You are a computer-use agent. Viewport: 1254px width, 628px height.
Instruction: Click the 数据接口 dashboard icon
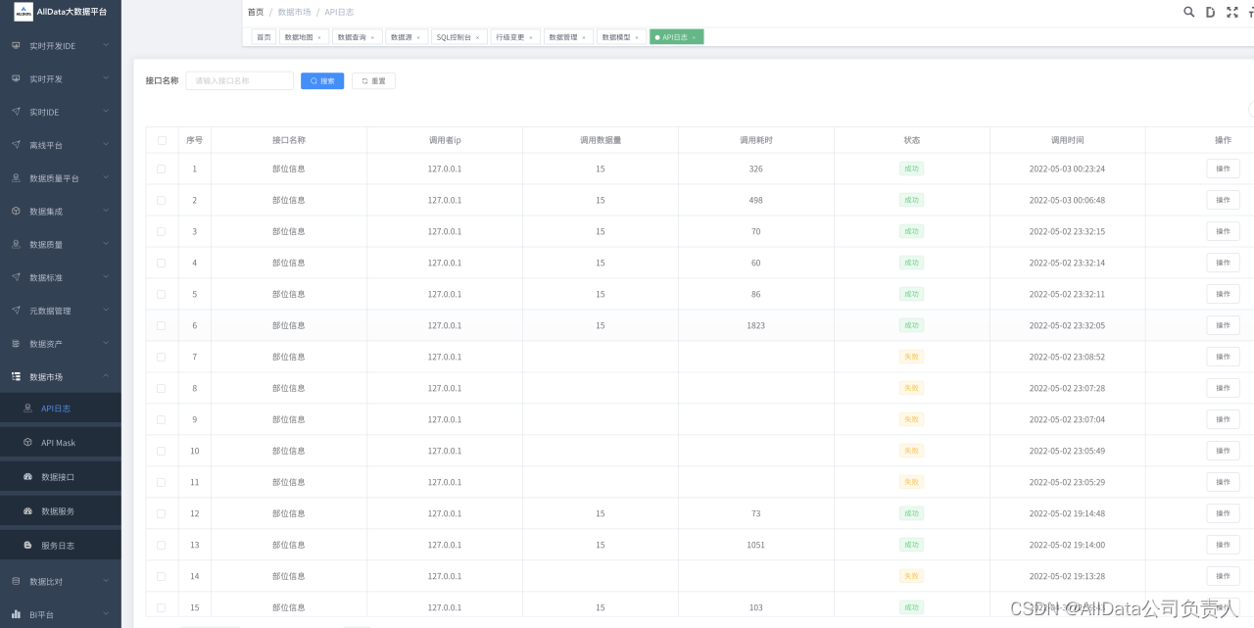click(27, 477)
